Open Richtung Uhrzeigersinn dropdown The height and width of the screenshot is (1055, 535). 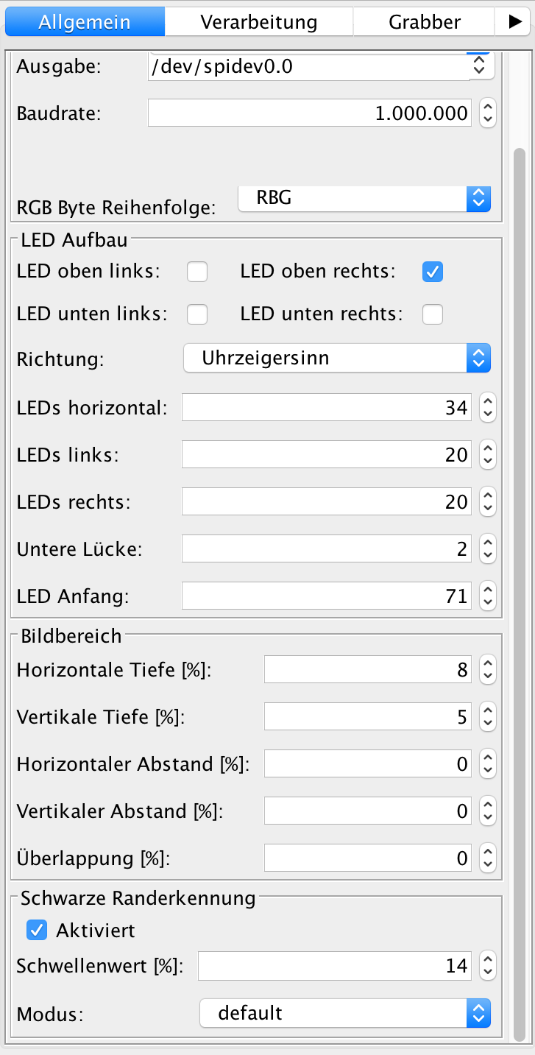(x=336, y=359)
